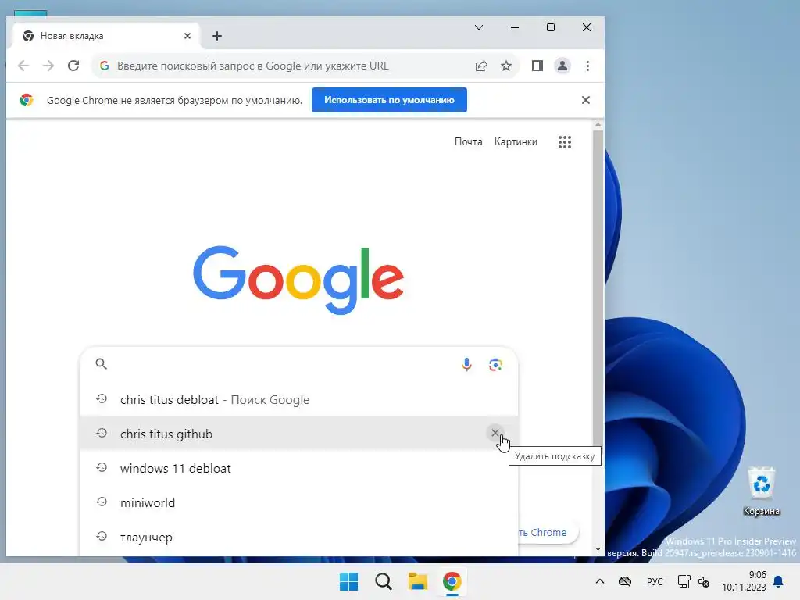This screenshot has height=600, width=800.
Task: Bookmark this tab with the star icon
Action: point(506,66)
